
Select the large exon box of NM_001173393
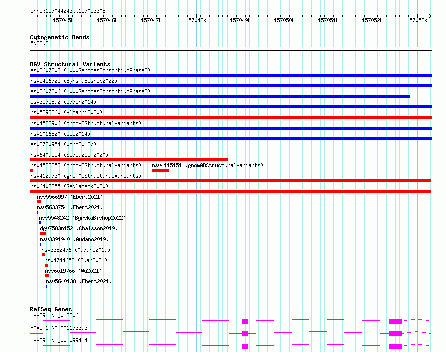tap(396, 334)
